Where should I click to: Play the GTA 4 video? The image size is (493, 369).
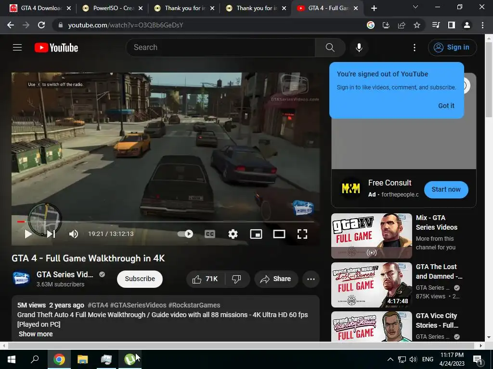point(28,234)
